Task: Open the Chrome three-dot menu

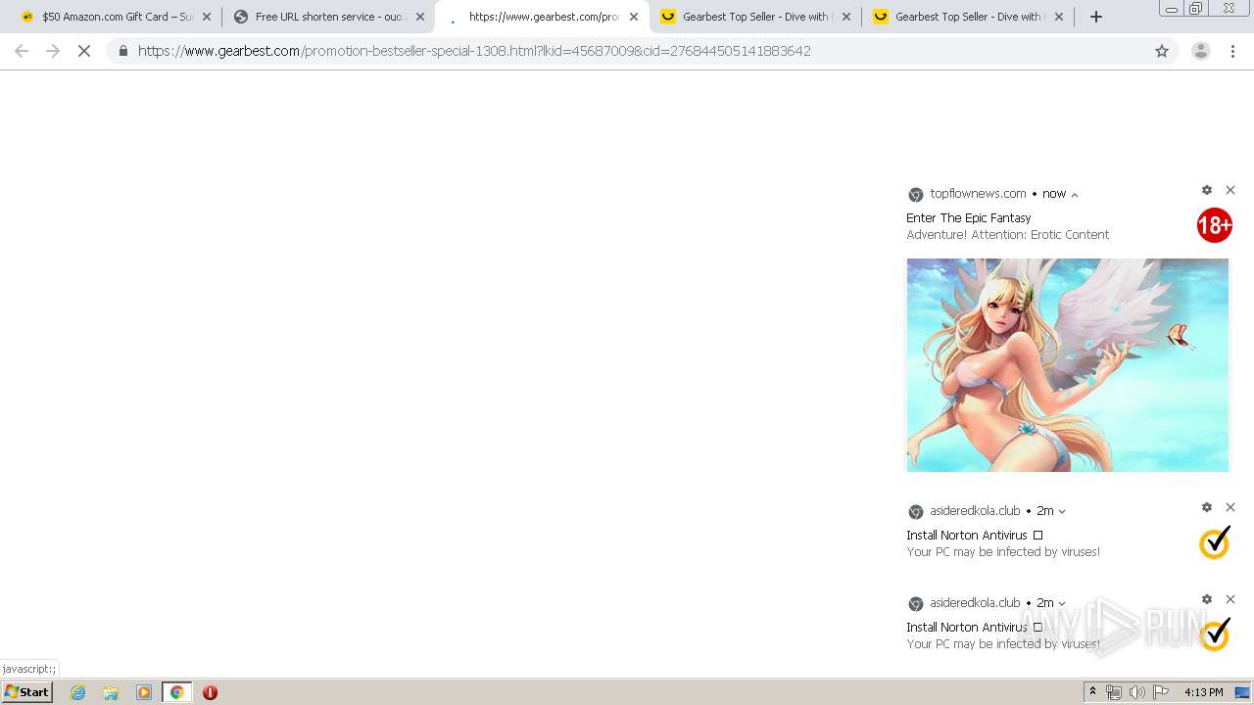Action: coord(1233,51)
